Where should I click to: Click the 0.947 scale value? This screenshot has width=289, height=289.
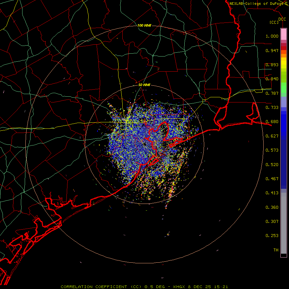click(x=272, y=50)
